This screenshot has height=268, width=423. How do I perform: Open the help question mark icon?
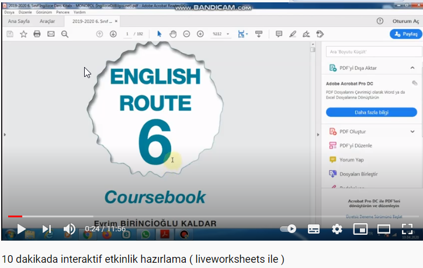coord(380,21)
